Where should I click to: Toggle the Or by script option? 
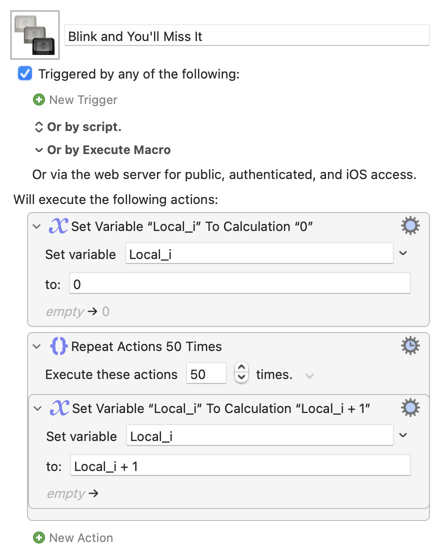[38, 127]
